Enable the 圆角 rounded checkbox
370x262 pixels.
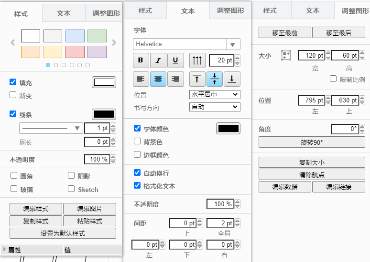[14, 175]
